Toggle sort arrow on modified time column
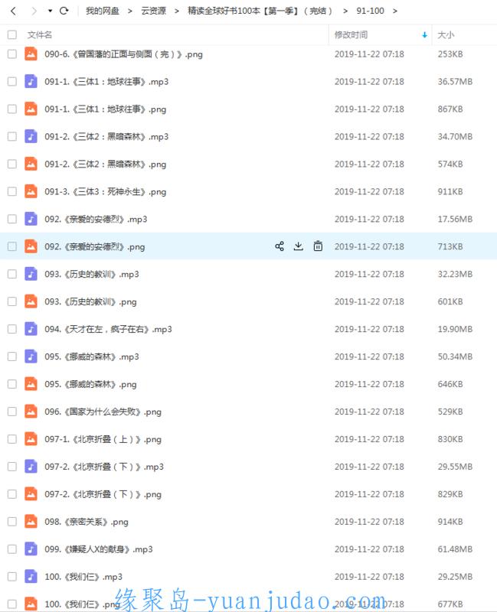Screen dimensions: 497x612 coord(425,35)
